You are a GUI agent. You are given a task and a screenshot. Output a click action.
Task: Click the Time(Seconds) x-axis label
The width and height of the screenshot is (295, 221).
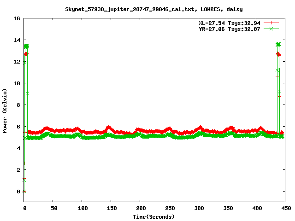pyautogui.click(x=154, y=217)
